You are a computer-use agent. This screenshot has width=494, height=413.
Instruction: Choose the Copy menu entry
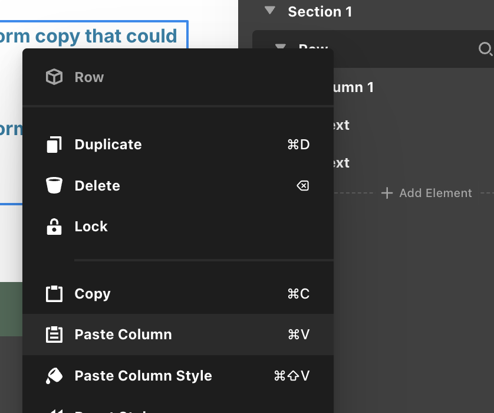[93, 294]
